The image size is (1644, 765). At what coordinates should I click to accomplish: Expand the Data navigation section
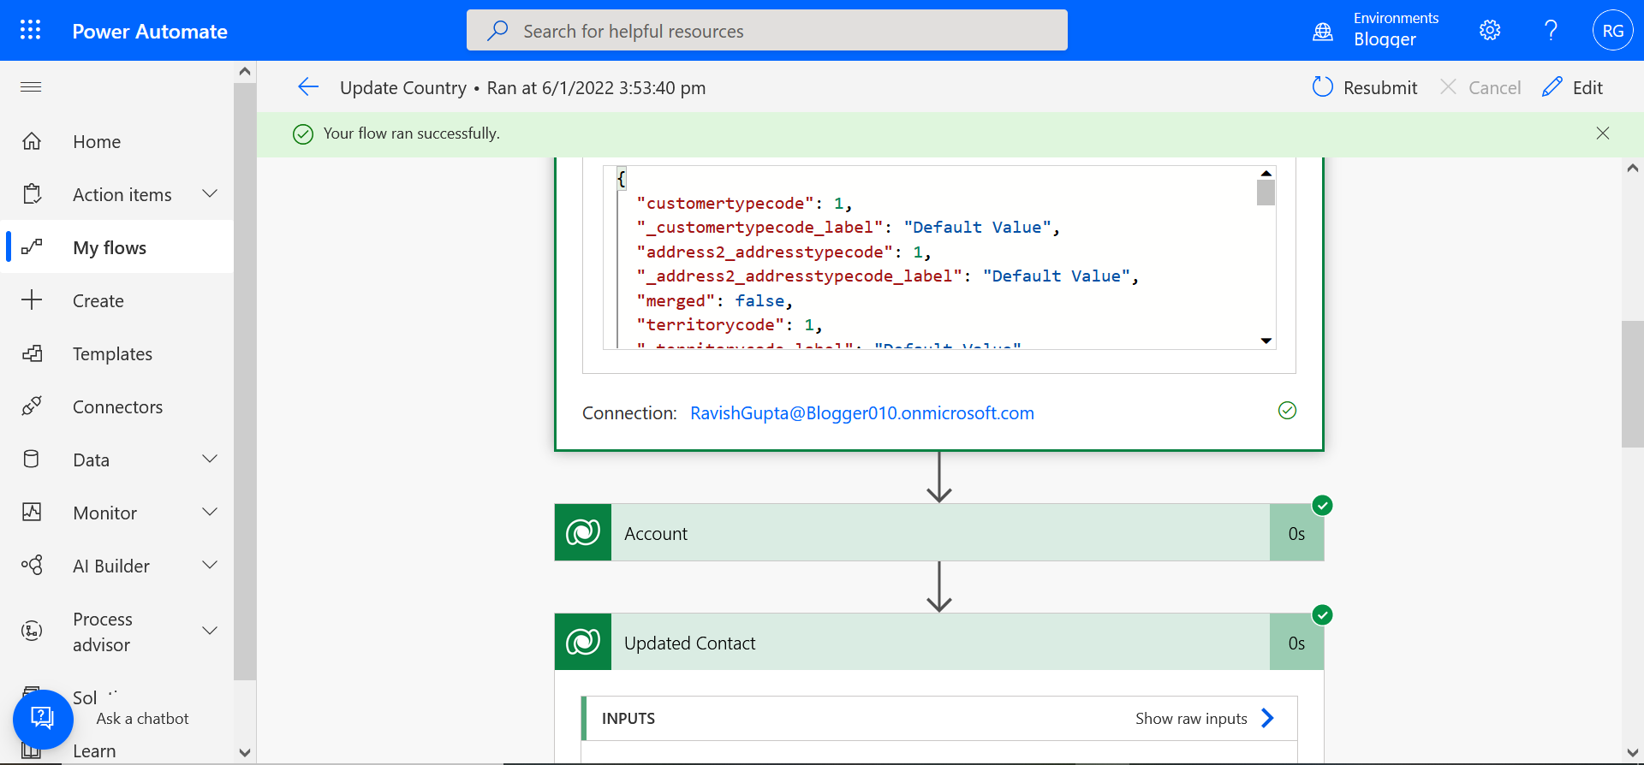pyautogui.click(x=210, y=460)
